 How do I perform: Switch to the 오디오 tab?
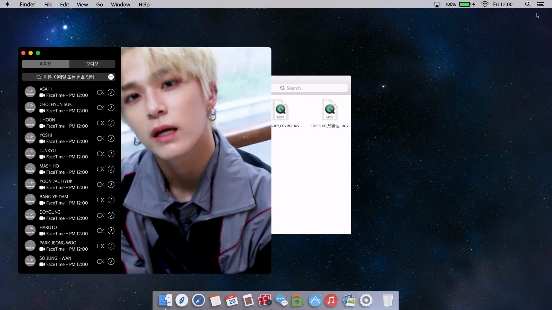click(92, 64)
